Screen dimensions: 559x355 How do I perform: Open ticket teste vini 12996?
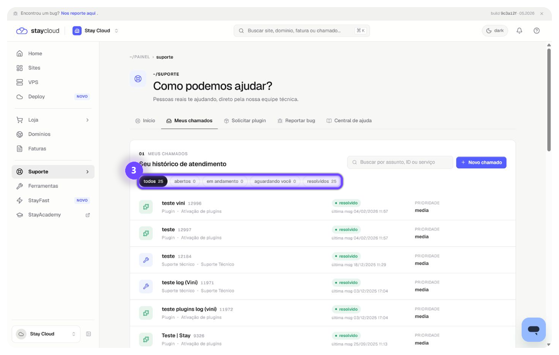(323, 207)
